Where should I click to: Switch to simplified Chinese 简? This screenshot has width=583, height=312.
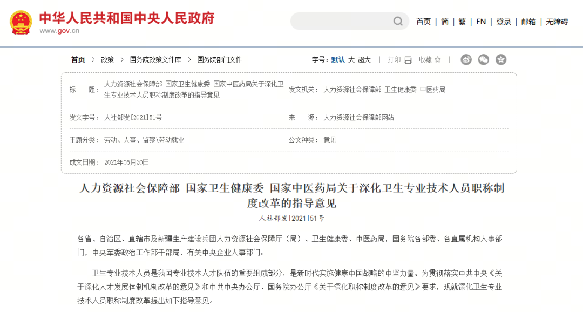point(445,22)
